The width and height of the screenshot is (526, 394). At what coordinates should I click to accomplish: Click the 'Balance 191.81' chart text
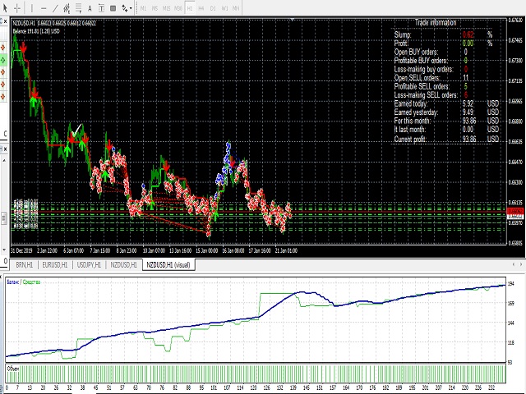(x=36, y=31)
